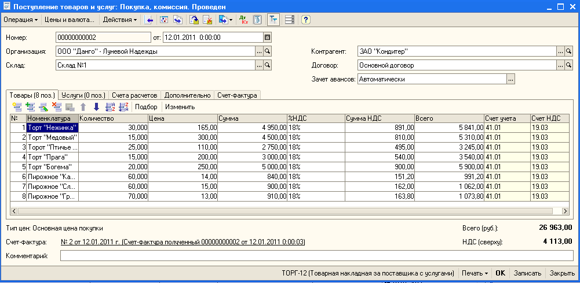This screenshot has width=580, height=283.
Task: Open the Печать dropdown at bottom
Action: [475, 273]
